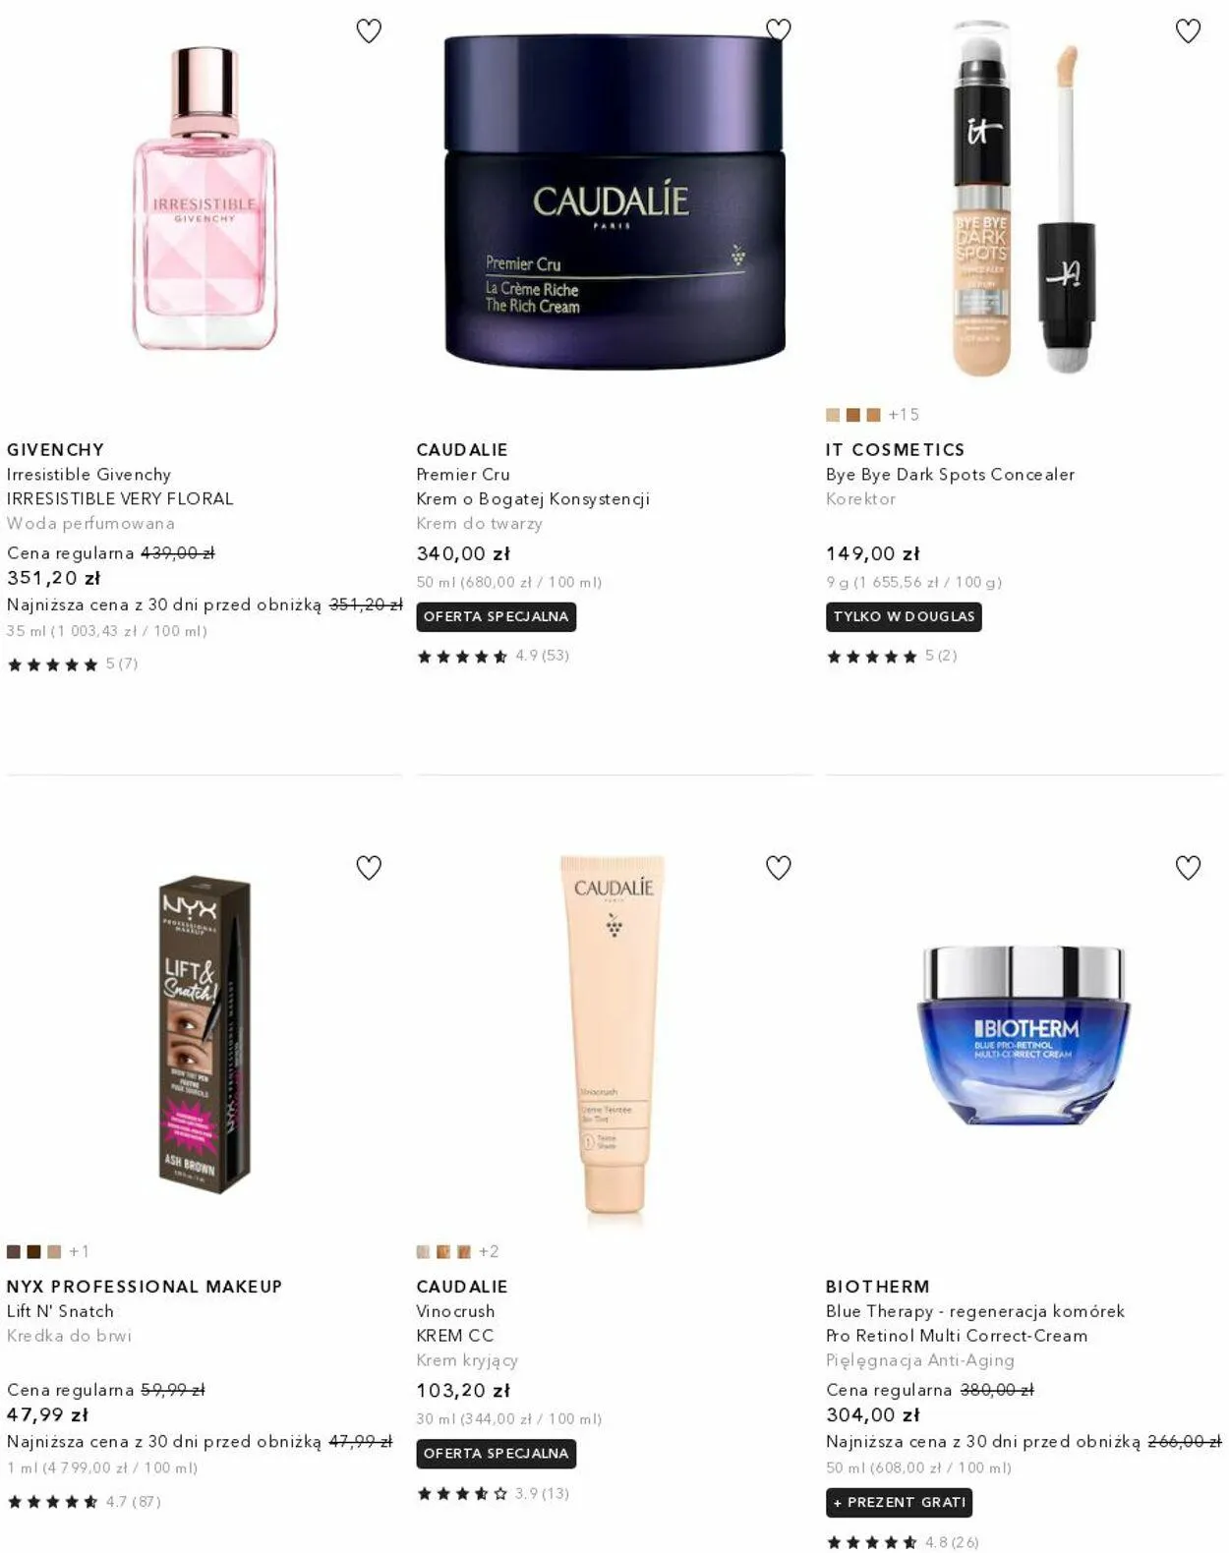The height and width of the screenshot is (1553, 1229).
Task: Show 15 more IT Cosmetics concealer shades
Action: click(904, 415)
